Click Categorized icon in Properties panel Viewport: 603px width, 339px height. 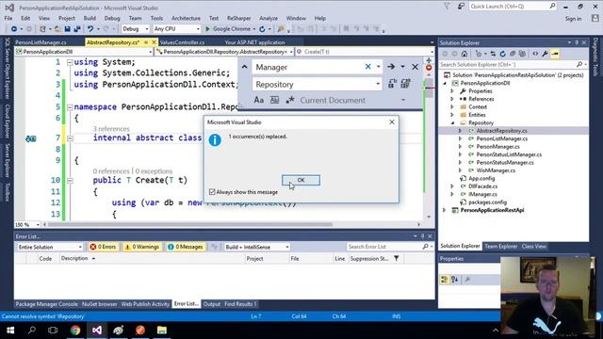pos(444,280)
